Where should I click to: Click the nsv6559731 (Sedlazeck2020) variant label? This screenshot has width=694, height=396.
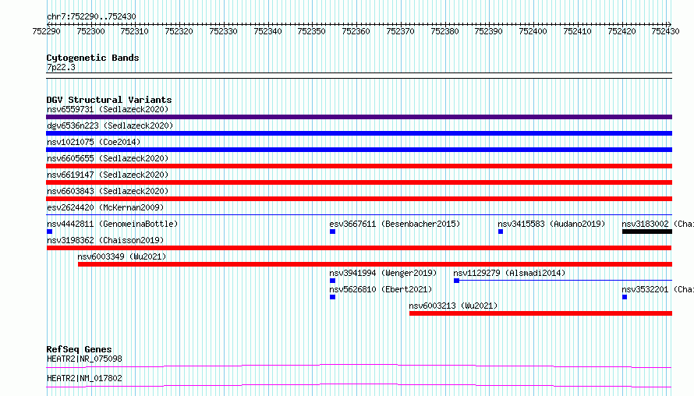coord(108,109)
